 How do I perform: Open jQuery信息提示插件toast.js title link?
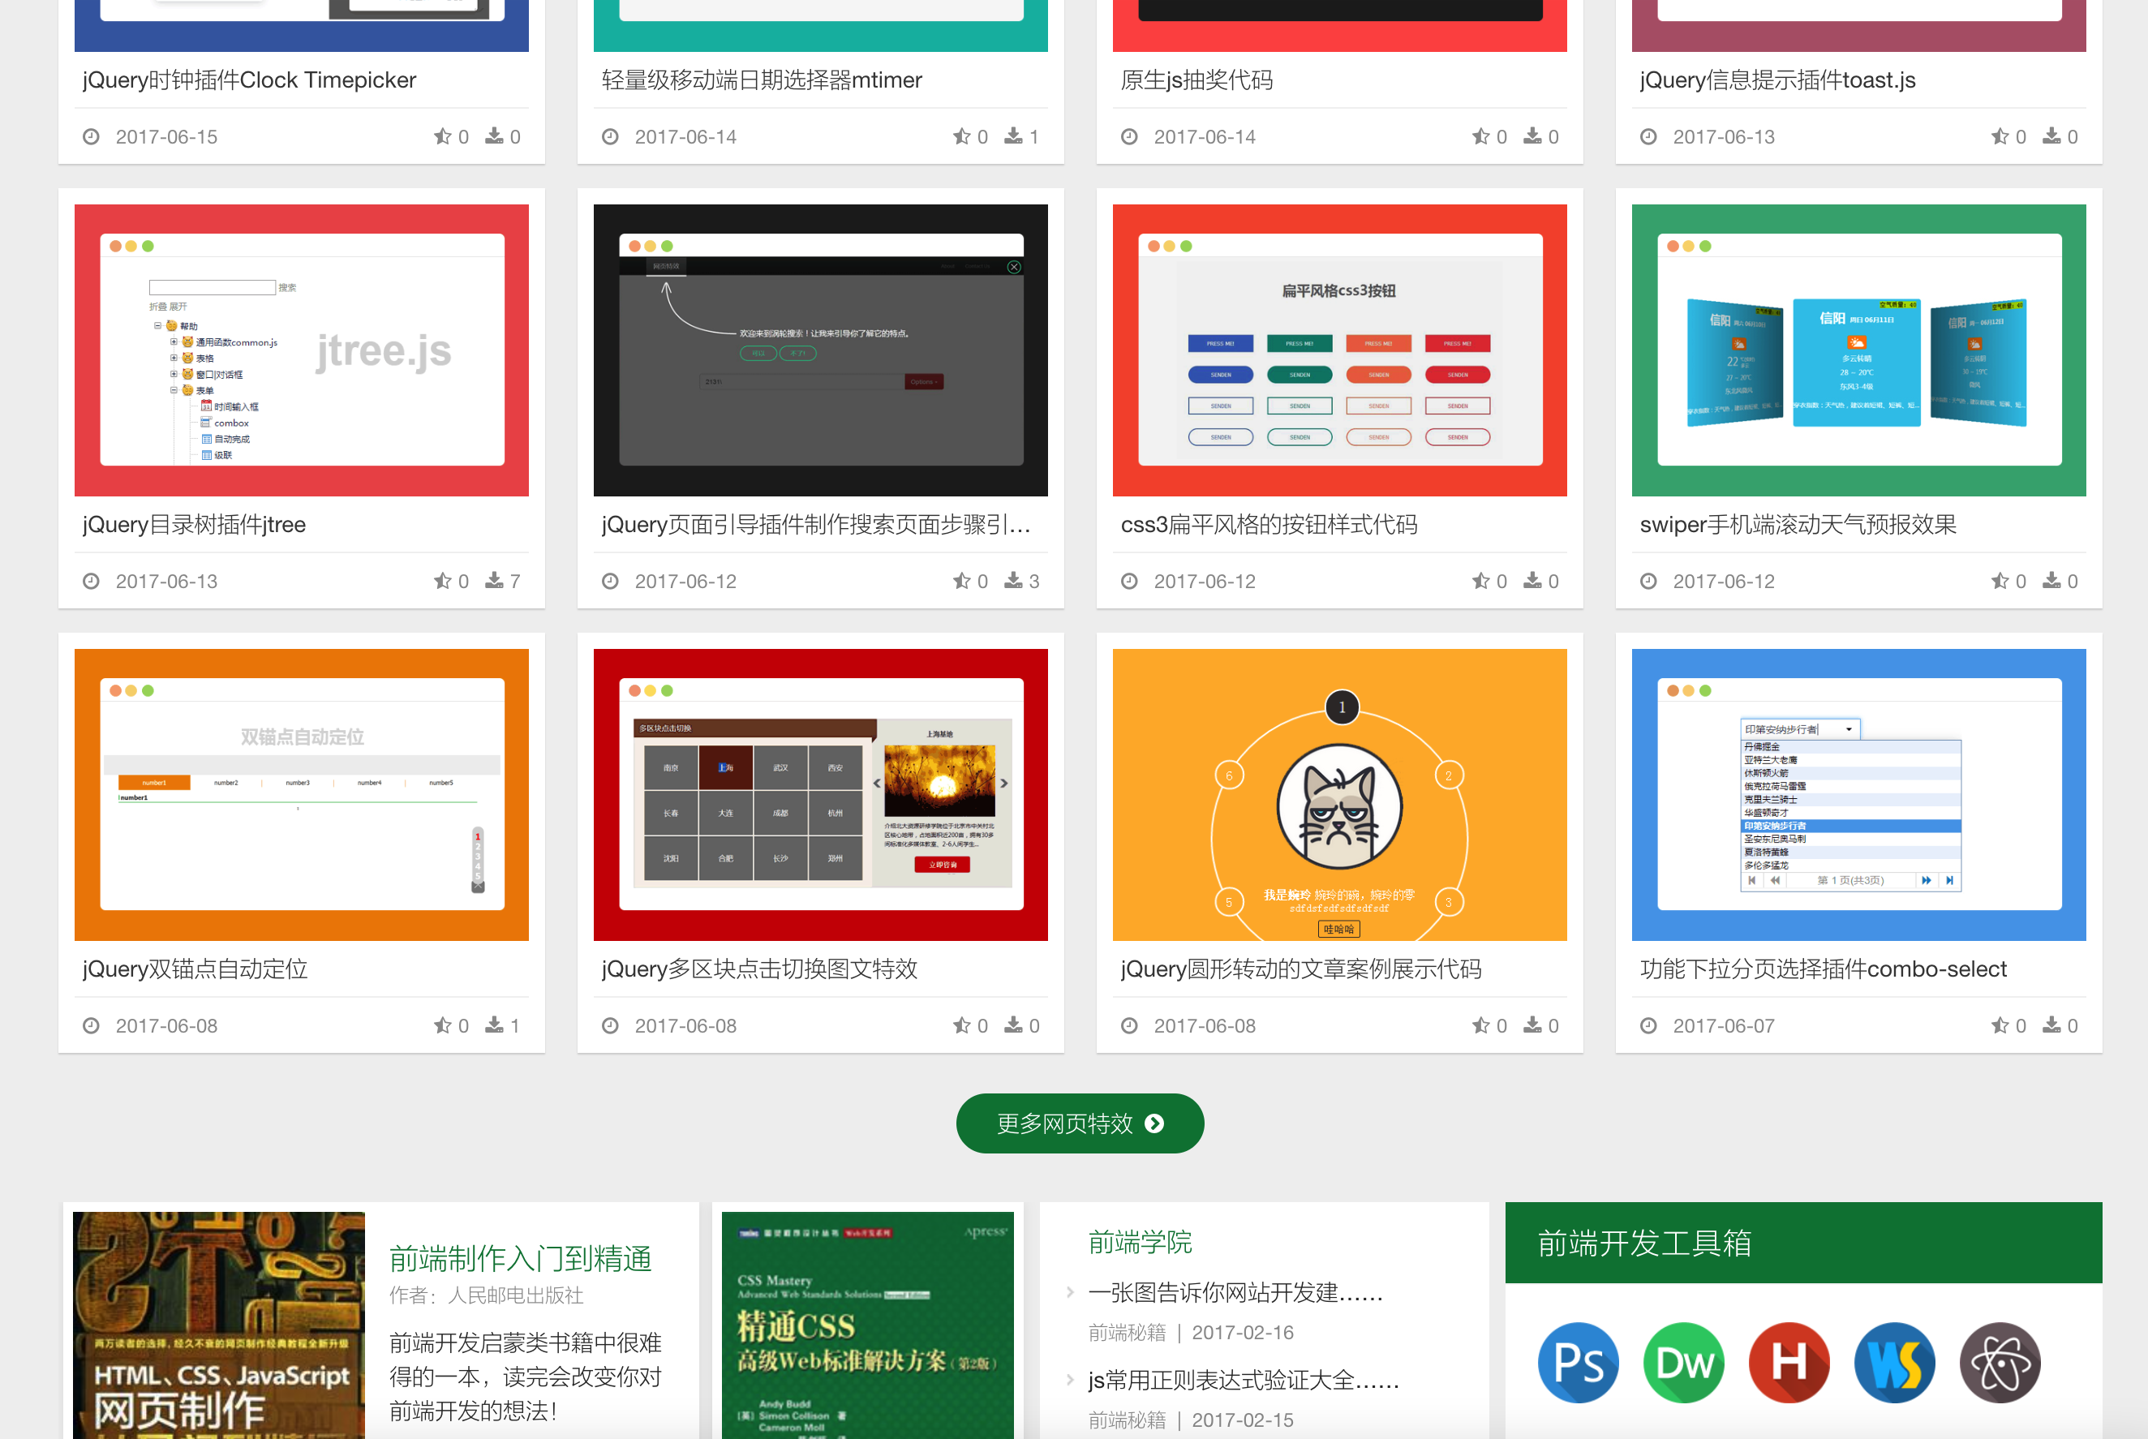point(1777,81)
